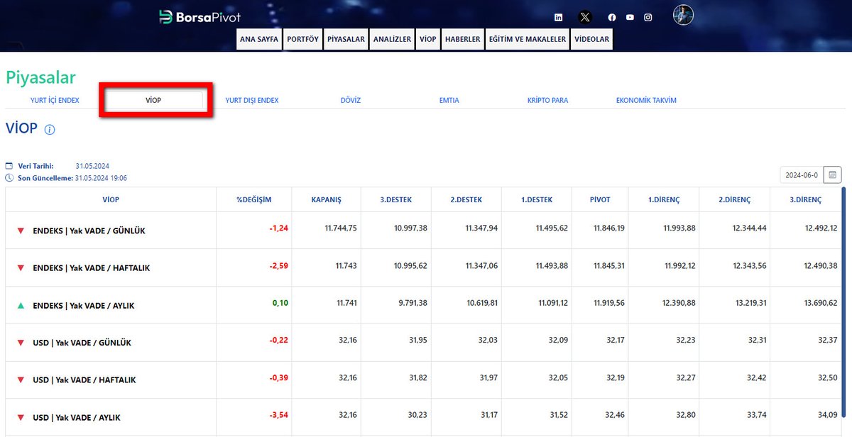Click the 3.DİRENÇ column header
This screenshot has height=437, width=852.
pyautogui.click(x=804, y=200)
